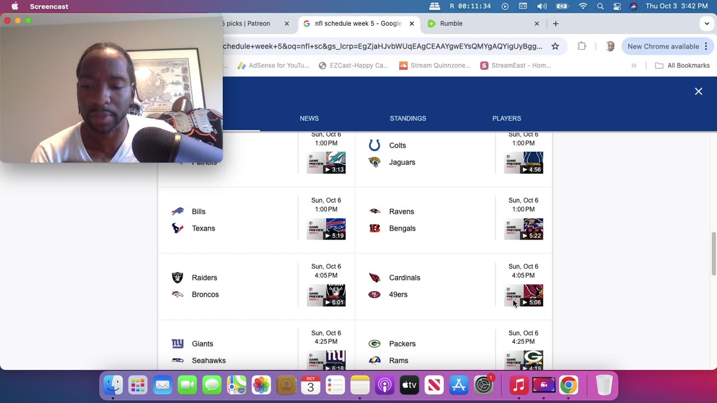Image resolution: width=717 pixels, height=403 pixels.
Task: Open the AdSense for YouTube bookmark
Action: click(273, 65)
